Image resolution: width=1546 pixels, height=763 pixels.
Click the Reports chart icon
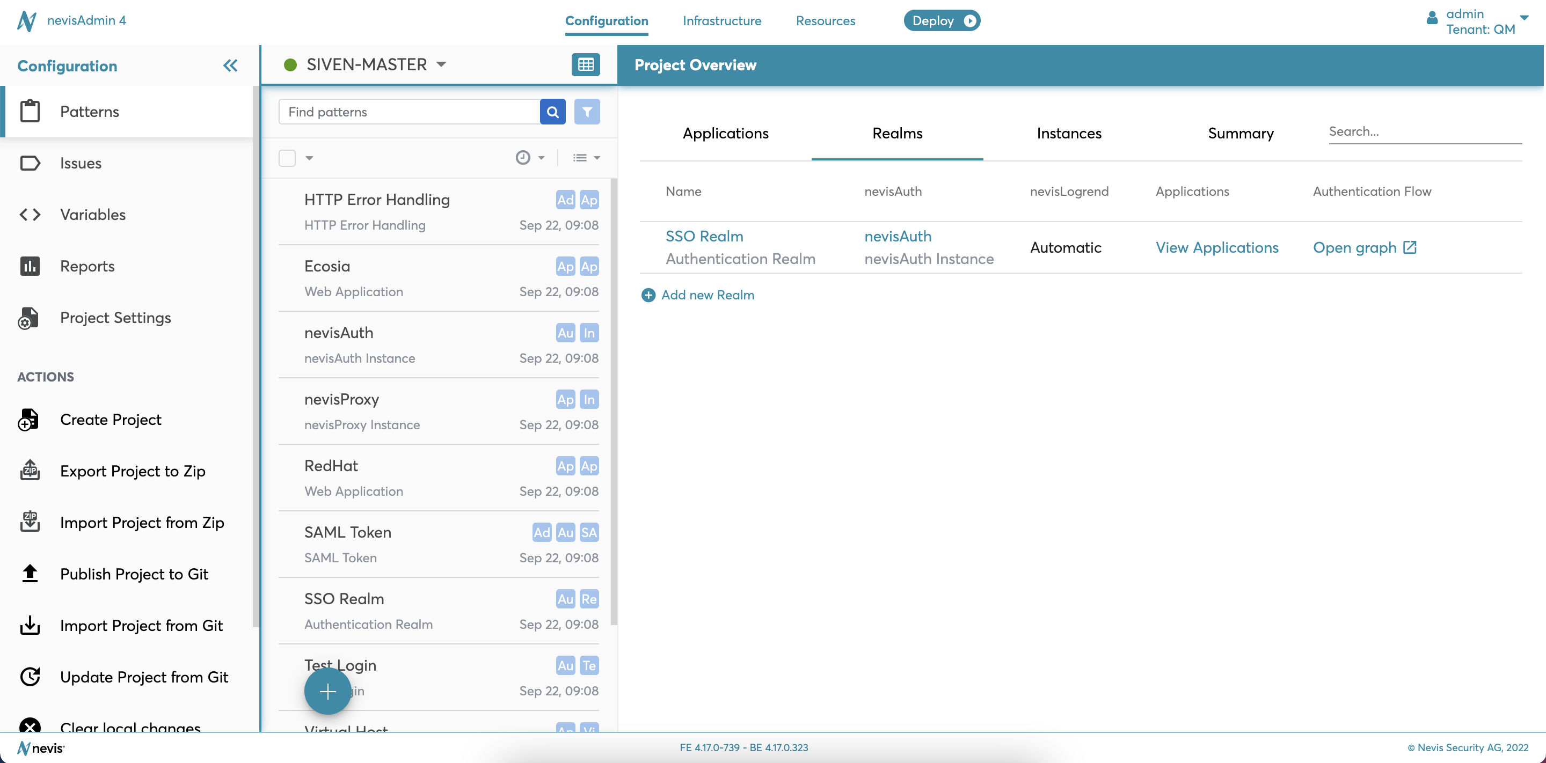[x=30, y=266]
